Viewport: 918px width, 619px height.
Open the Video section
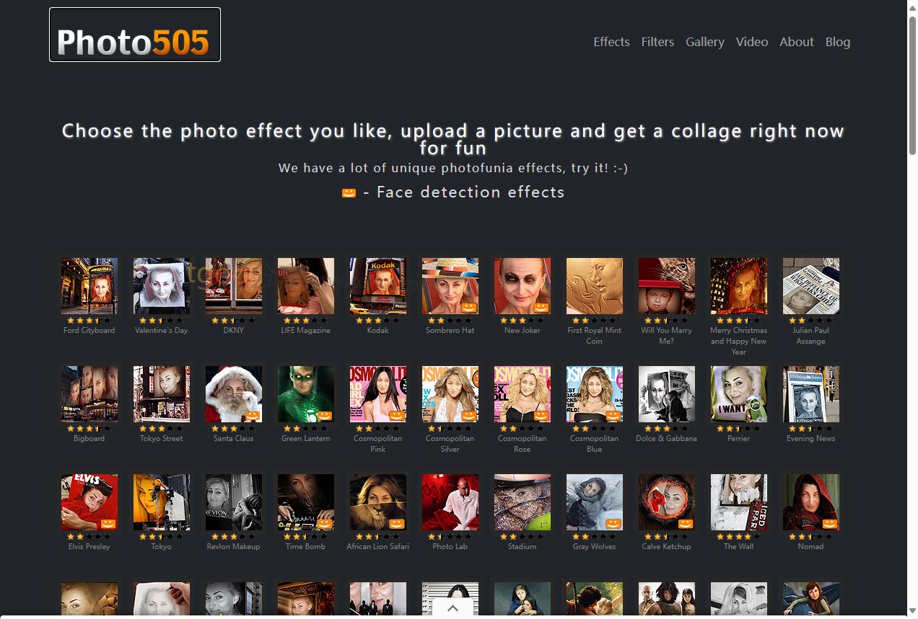pyautogui.click(x=751, y=42)
